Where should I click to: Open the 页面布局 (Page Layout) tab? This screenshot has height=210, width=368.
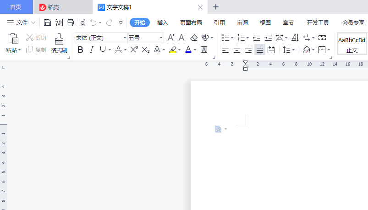click(191, 22)
